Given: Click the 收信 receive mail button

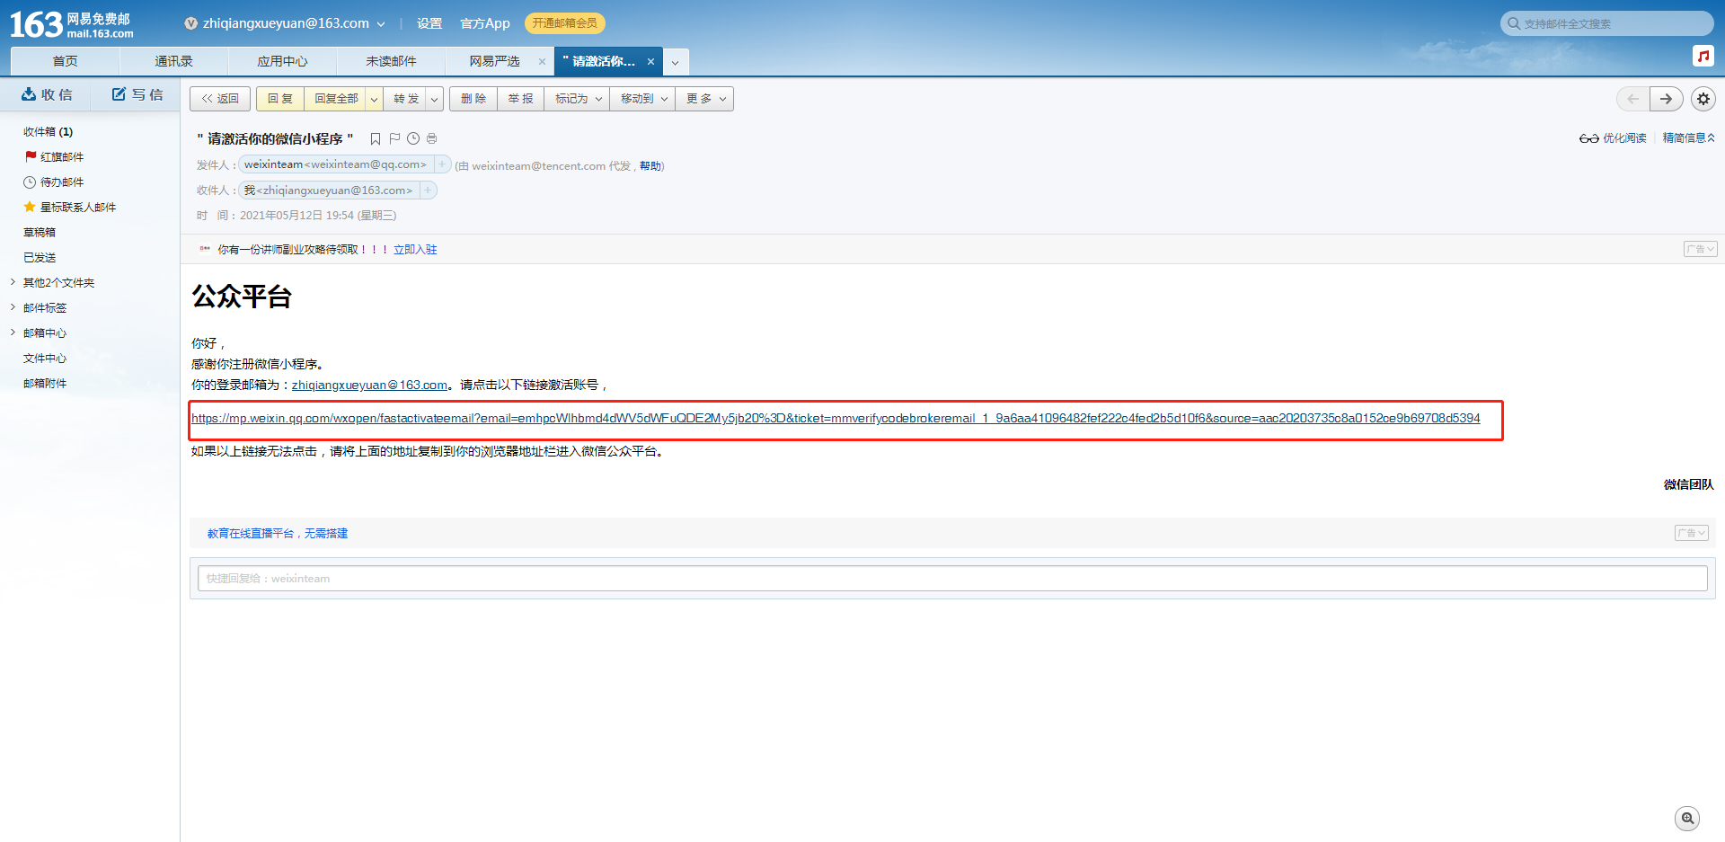Looking at the screenshot, I should coord(47,94).
